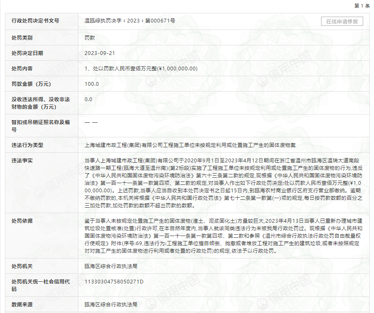Screen dimensions: 374x313
Task: Select the fine amount value 100.0
Action: tap(92, 84)
